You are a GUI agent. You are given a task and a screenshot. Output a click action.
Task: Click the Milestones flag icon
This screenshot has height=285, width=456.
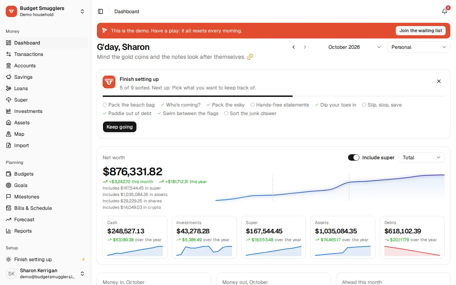9,197
